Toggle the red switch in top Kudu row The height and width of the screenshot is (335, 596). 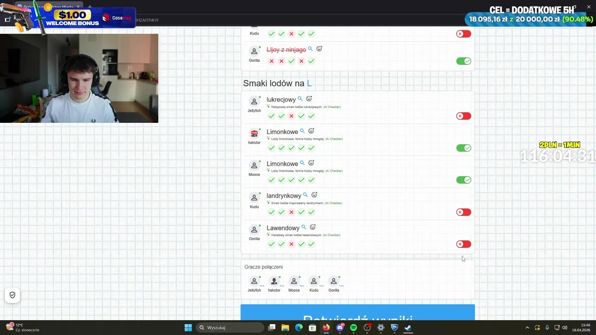(x=464, y=33)
